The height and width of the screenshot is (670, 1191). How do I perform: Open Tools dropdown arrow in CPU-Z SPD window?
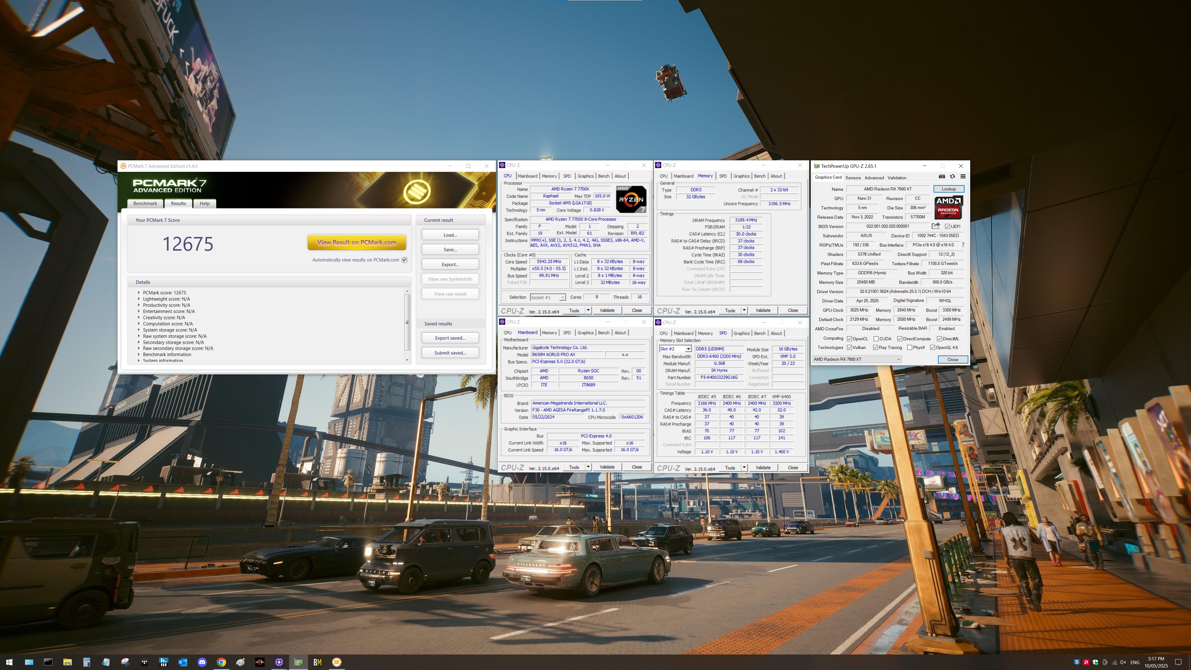pyautogui.click(x=744, y=467)
